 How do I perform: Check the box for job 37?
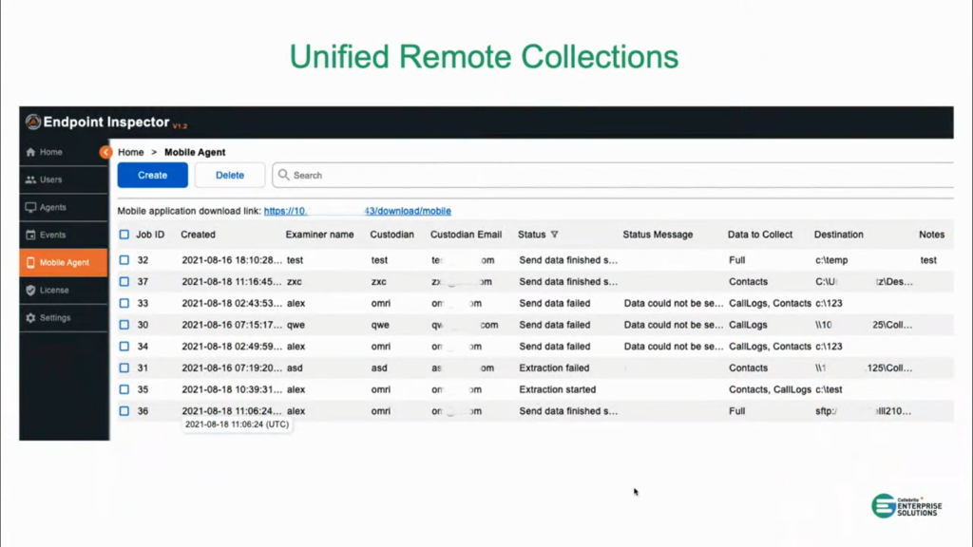(x=124, y=281)
